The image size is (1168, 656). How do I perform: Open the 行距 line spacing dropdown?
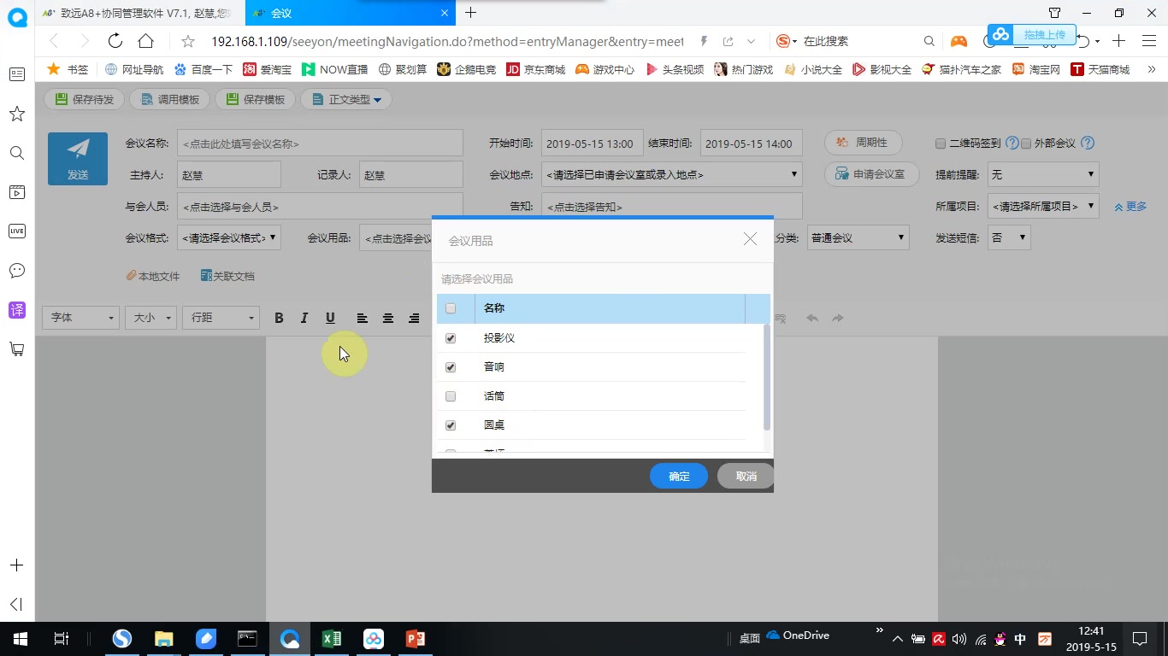(221, 318)
